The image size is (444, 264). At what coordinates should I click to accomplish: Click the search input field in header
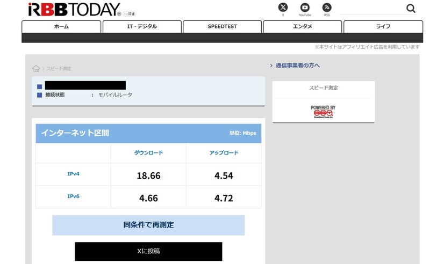point(371,9)
